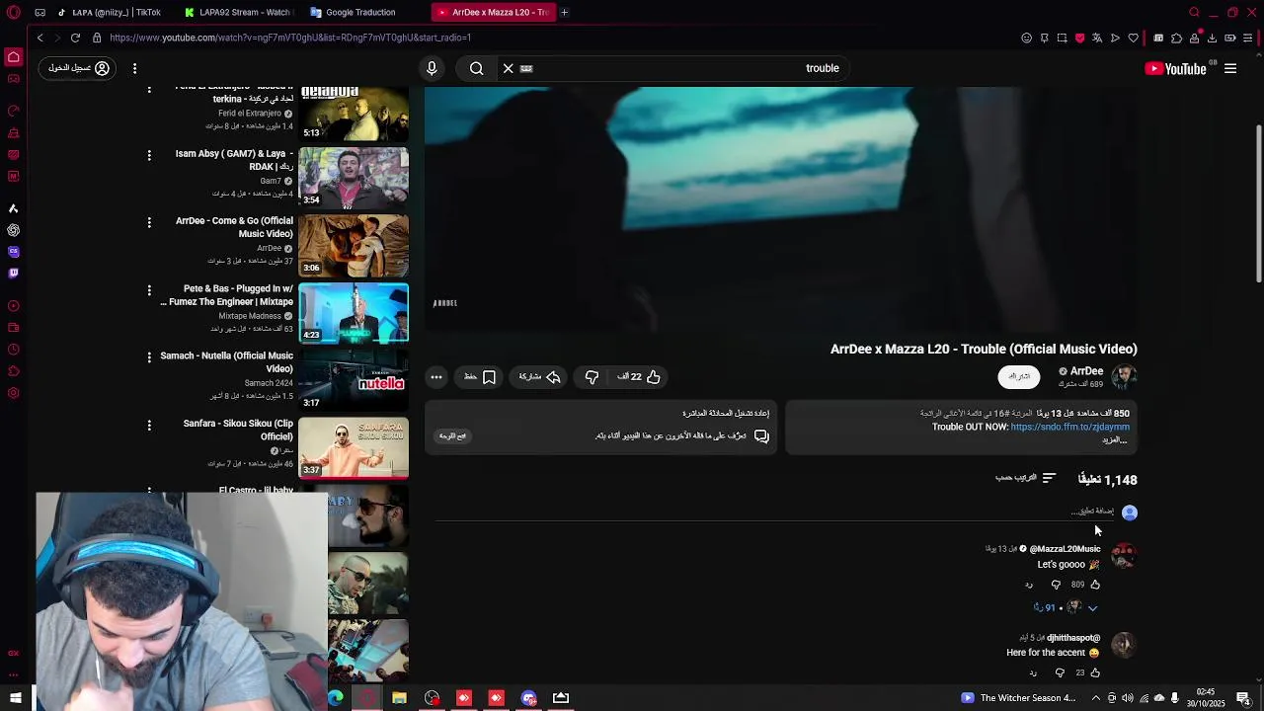Open the on-screen keyboard icon in search
This screenshot has width=1264, height=711.
526,68
